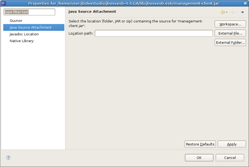Focus the Location path input field
The height and width of the screenshot is (167, 249).
pyautogui.click(x=154, y=33)
